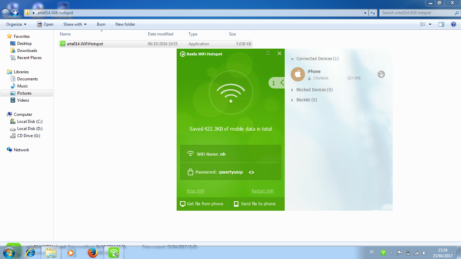Open the iPhone device options arrow button
The height and width of the screenshot is (259, 461).
coord(381,74)
